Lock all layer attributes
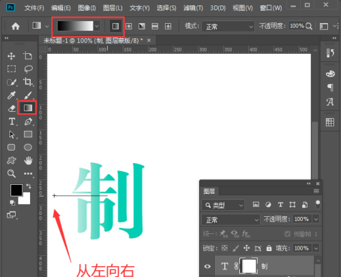Screen dimensions: 341x277 pyautogui.click(x=269, y=248)
